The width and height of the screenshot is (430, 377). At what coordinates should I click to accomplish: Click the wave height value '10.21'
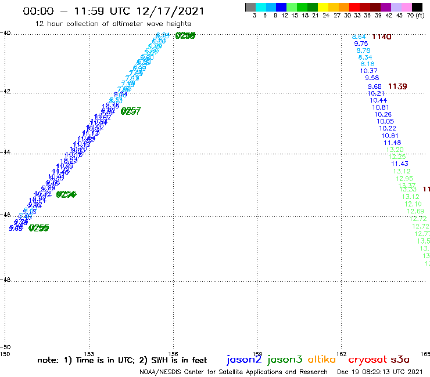tap(376, 93)
